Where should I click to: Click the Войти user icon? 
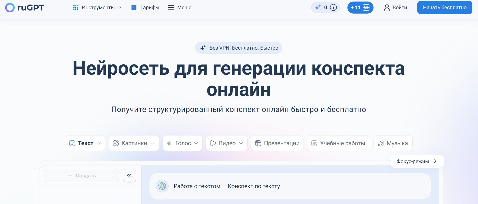coord(387,8)
